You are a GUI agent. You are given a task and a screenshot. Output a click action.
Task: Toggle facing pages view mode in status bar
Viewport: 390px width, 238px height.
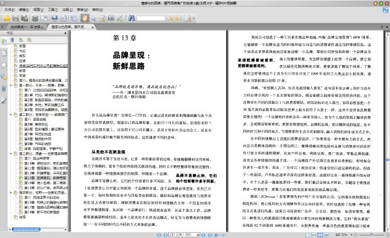tap(320, 235)
